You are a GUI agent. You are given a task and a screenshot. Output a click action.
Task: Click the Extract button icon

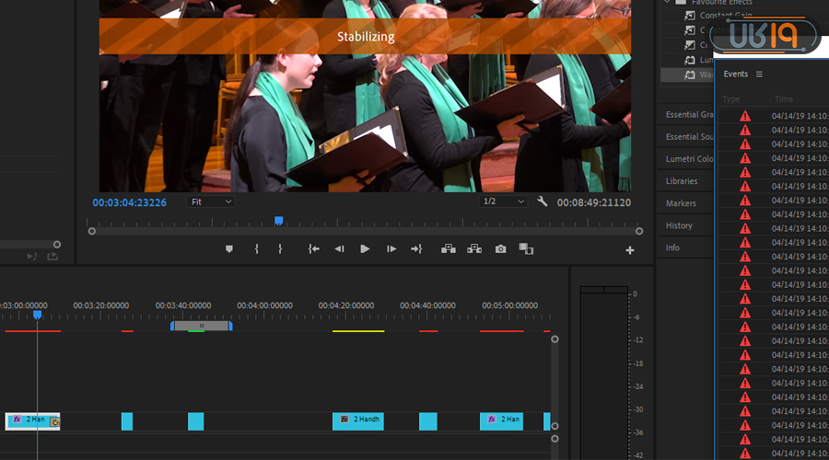coord(474,249)
